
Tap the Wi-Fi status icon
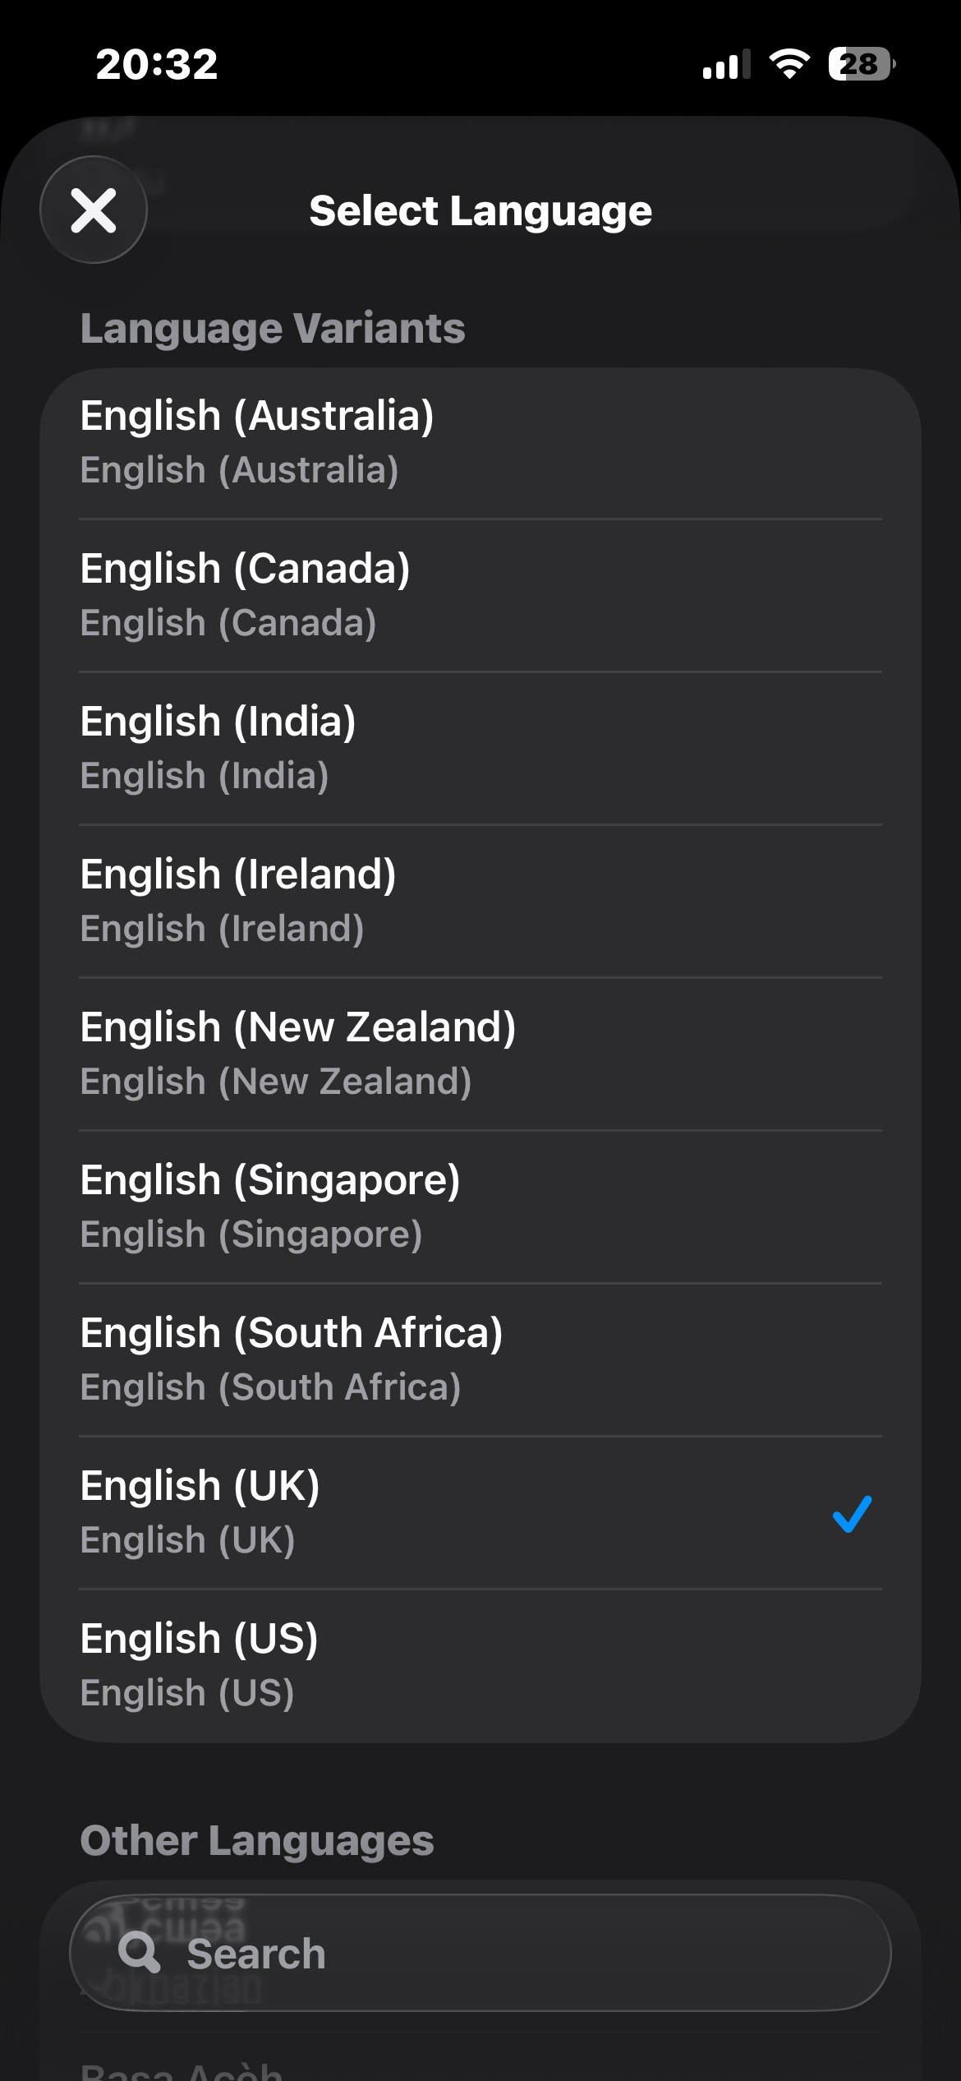tap(789, 64)
